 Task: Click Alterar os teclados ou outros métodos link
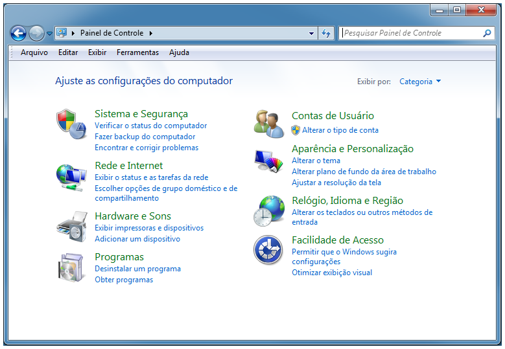pos(362,217)
